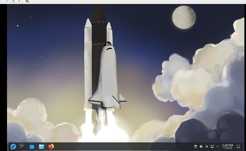246x151 pixels.
Task: Open the Dolphin file manager
Action: click(x=41, y=147)
